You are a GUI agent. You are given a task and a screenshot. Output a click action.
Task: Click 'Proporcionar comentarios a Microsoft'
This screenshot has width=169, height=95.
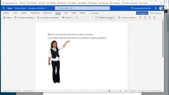150,91
